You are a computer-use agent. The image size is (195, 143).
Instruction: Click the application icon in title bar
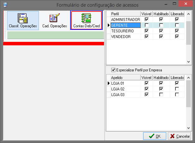pos(4,5)
